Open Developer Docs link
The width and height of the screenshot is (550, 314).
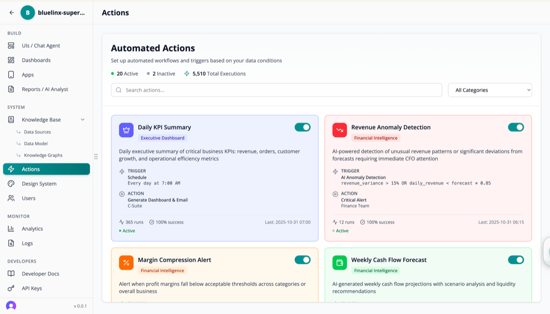coord(40,274)
